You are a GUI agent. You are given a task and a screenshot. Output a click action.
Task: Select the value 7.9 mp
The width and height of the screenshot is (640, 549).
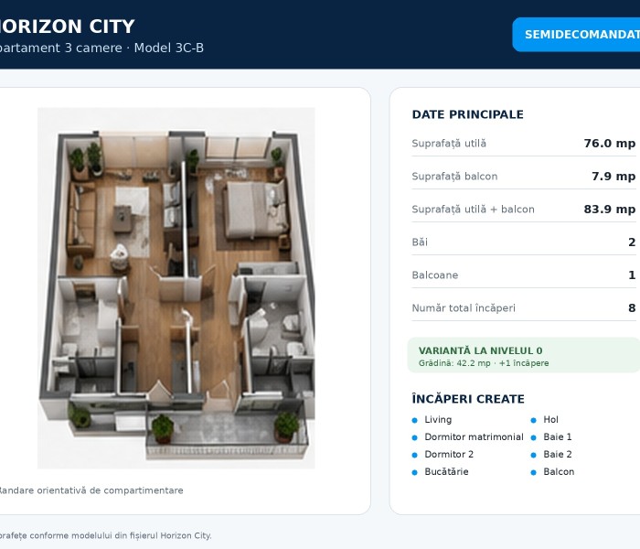coord(613,177)
